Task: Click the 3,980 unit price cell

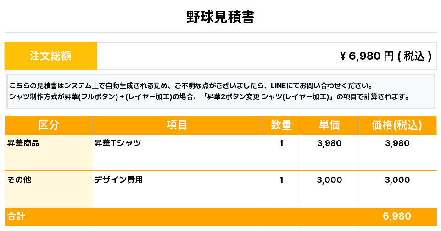Action: coord(329,143)
